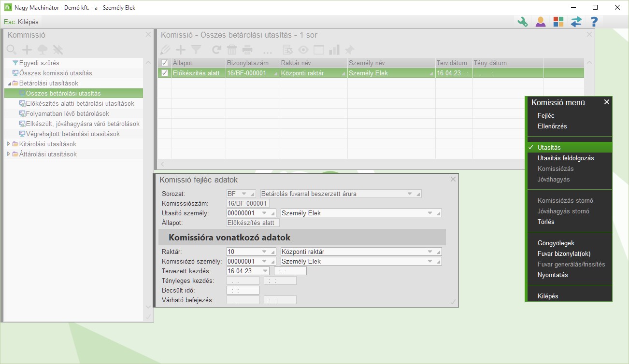This screenshot has width=629, height=364.
Task: Click the refresh icon in list toolbar
Action: pyautogui.click(x=217, y=50)
